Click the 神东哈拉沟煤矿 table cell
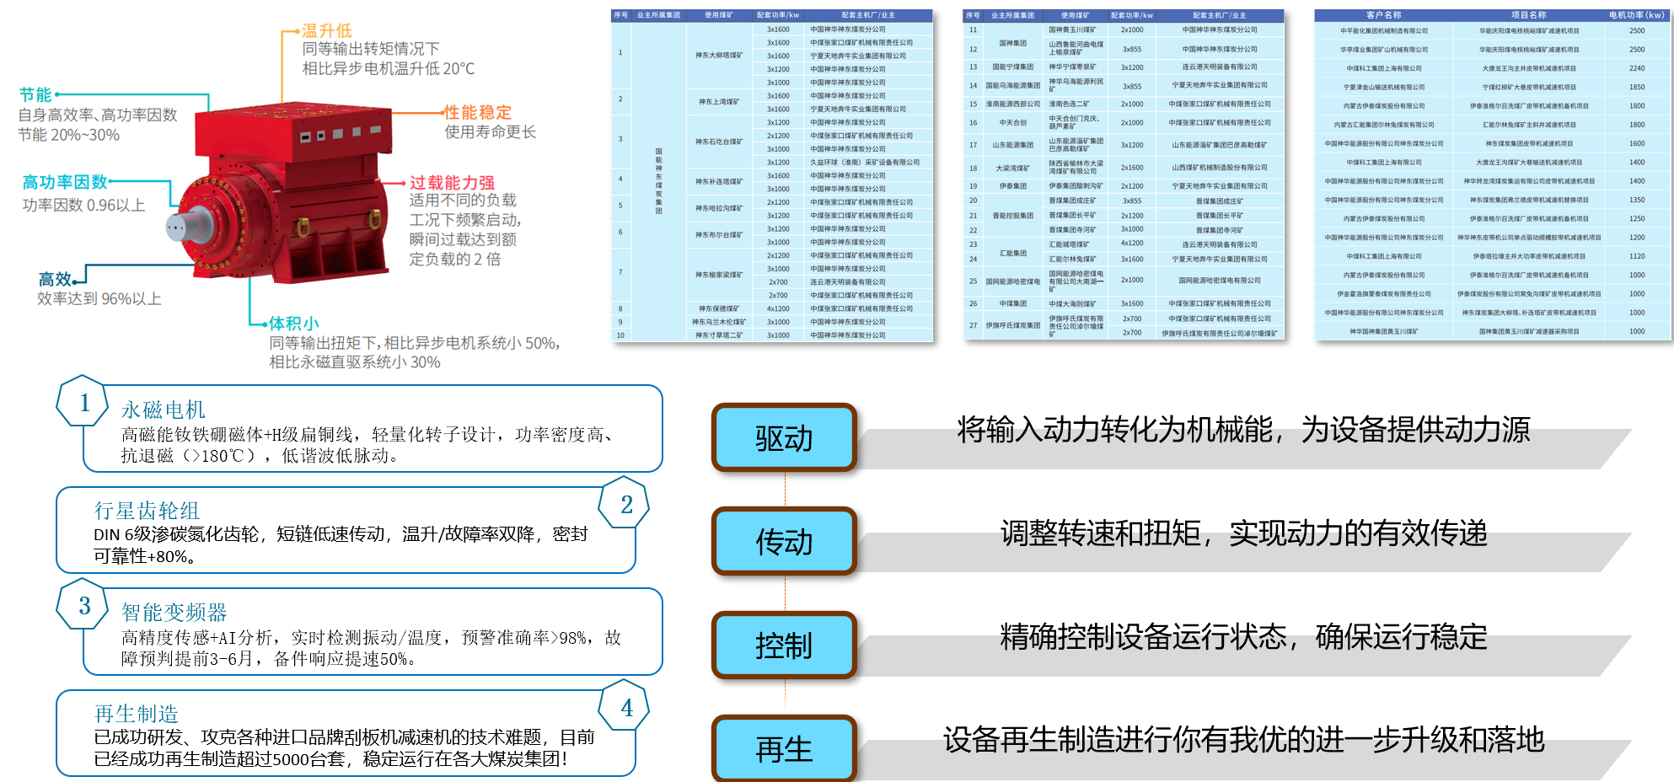Screen dimensions: 1674x782 click(719, 208)
